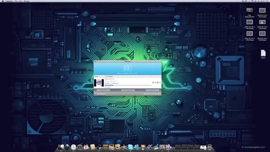Open the Edit menu

(x=21, y=1)
